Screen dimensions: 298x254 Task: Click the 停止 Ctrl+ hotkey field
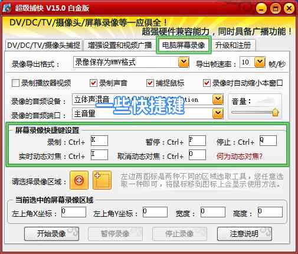(x=268, y=141)
